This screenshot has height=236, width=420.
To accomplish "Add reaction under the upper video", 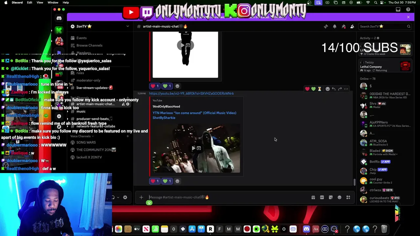I will 178,86.
